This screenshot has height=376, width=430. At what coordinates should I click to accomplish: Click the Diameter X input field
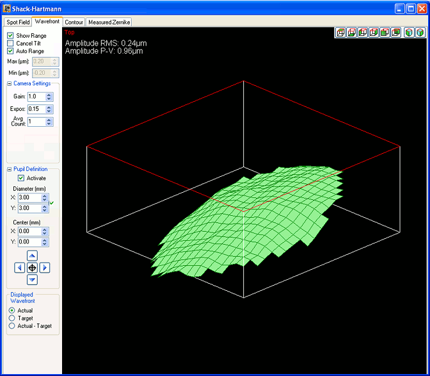29,199
